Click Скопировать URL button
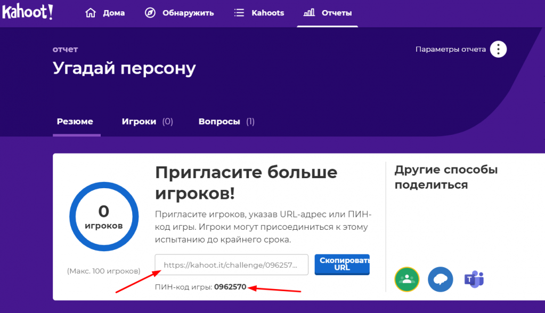Screen dimensions: 545x313 click(342, 264)
